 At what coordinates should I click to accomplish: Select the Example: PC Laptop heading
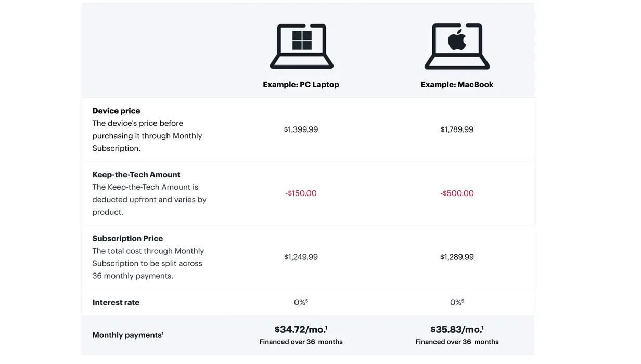click(301, 84)
